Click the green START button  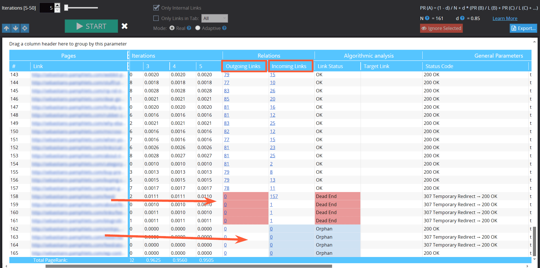[91, 26]
